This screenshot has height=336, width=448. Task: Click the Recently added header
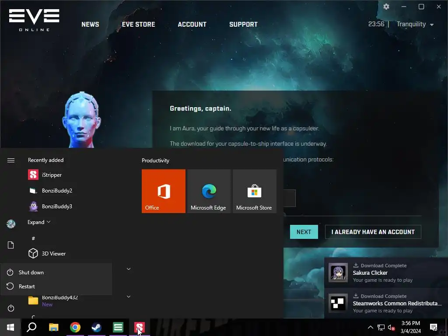(x=45, y=160)
